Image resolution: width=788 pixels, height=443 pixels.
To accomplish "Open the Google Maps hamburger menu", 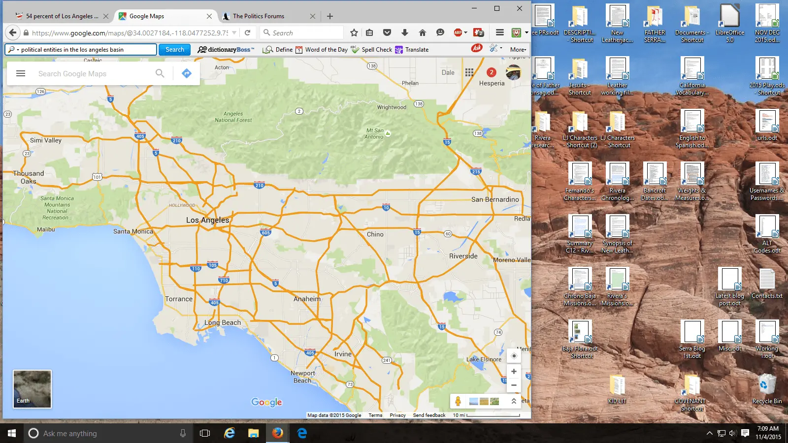I will [x=21, y=73].
